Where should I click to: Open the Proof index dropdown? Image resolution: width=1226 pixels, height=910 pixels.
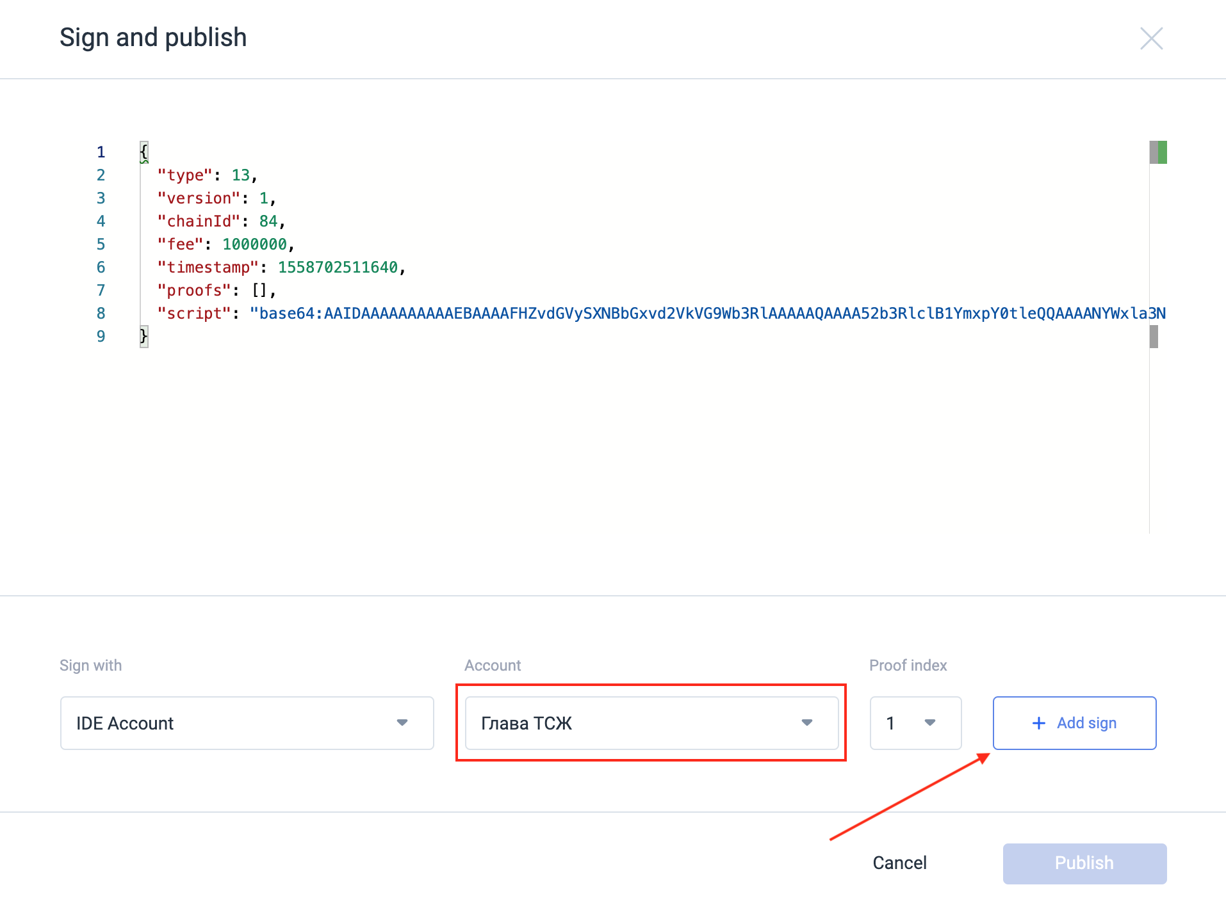[x=915, y=723]
